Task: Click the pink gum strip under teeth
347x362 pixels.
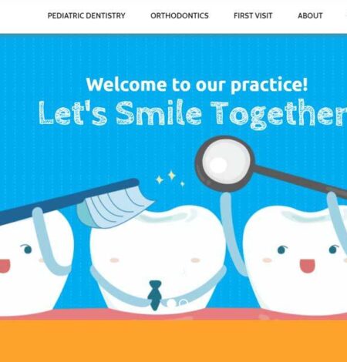Action: (173, 315)
